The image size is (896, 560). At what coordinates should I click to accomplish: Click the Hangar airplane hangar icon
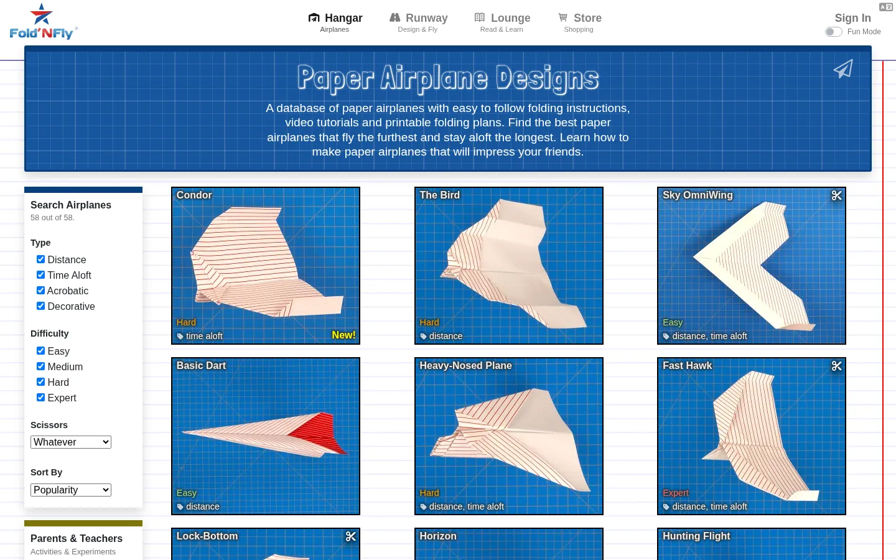point(314,18)
